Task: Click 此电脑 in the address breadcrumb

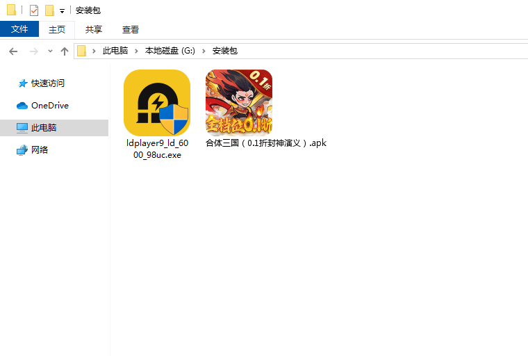Action: (115, 51)
